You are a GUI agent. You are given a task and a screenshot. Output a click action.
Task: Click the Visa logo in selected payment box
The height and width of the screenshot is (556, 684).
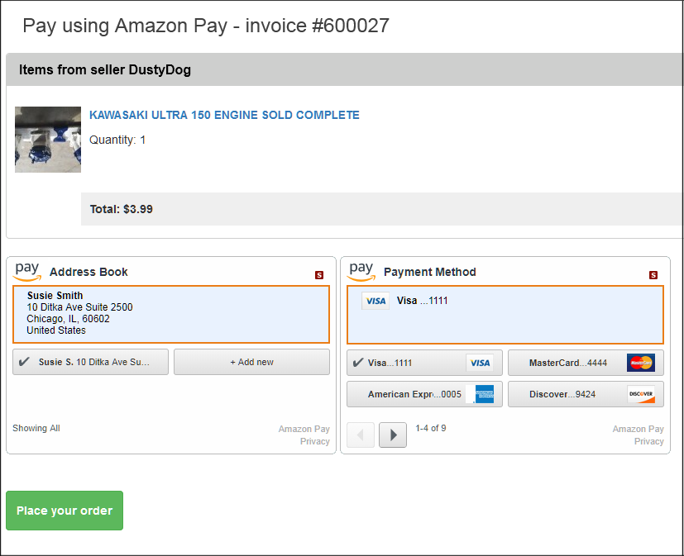click(x=375, y=301)
